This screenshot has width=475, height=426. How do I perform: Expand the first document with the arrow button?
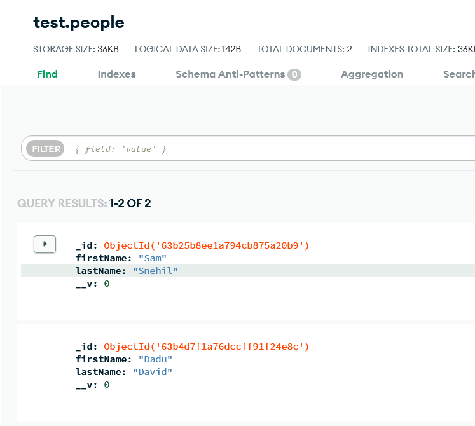pos(45,244)
